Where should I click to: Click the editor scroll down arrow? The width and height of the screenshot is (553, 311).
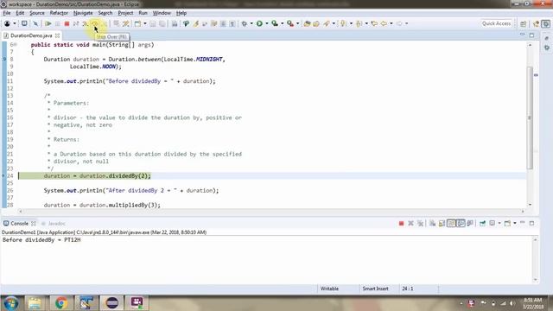[530, 205]
